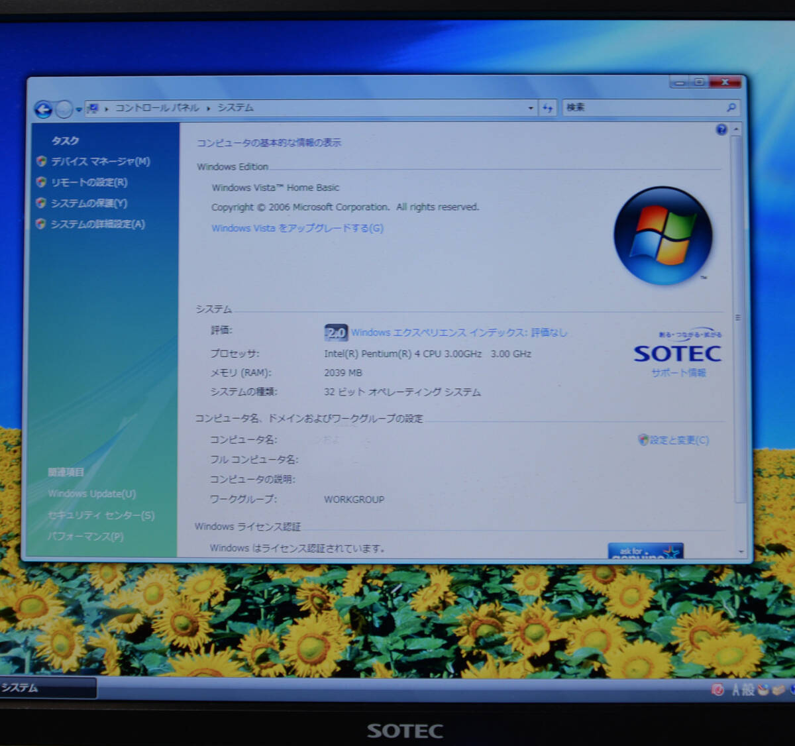This screenshot has height=746, width=795.
Task: Open SOTEC サポート情報 link
Action: coord(678,372)
